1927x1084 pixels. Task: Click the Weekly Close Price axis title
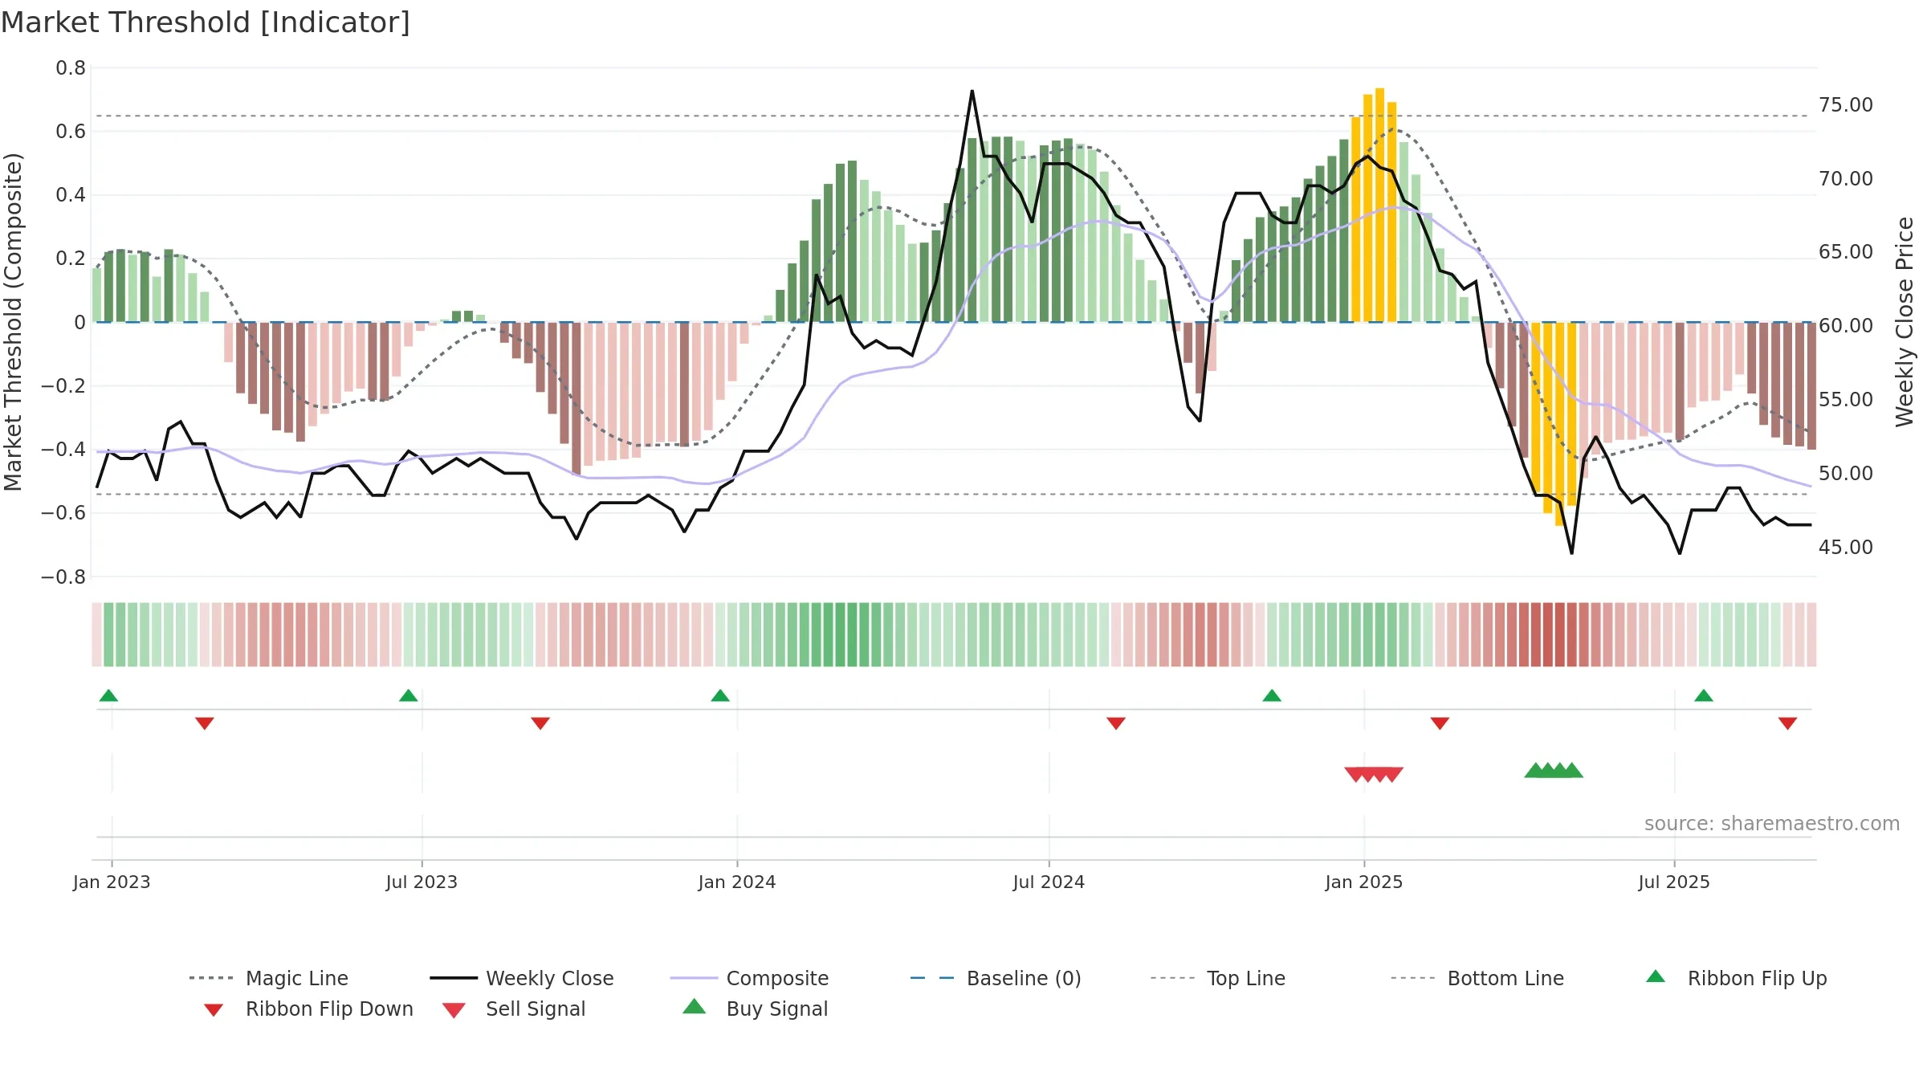click(x=1905, y=321)
